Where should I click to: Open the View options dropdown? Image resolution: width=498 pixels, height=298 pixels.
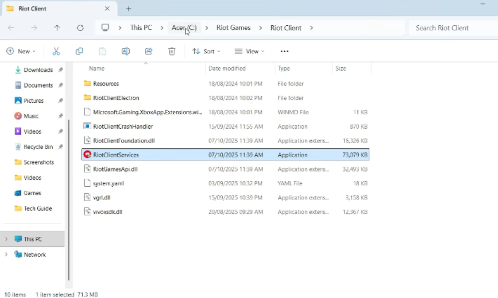pos(249,51)
